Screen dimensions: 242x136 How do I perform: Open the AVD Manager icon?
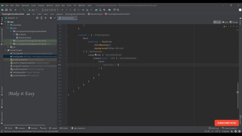click(x=100, y=10)
